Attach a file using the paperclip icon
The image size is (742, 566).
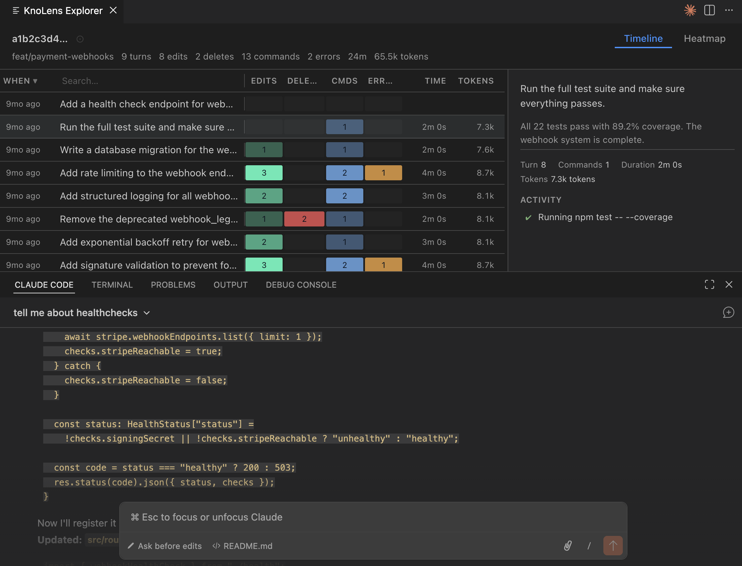pos(568,546)
